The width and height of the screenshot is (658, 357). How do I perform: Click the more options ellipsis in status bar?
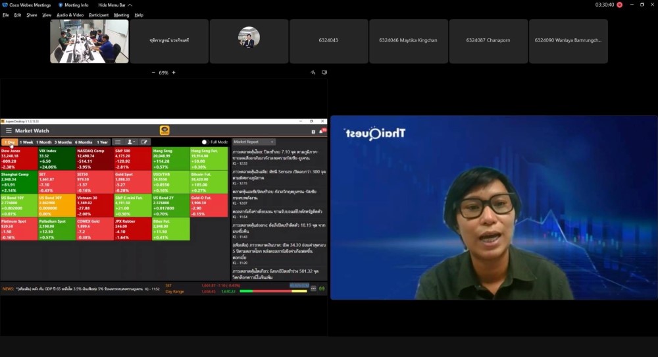(x=313, y=288)
